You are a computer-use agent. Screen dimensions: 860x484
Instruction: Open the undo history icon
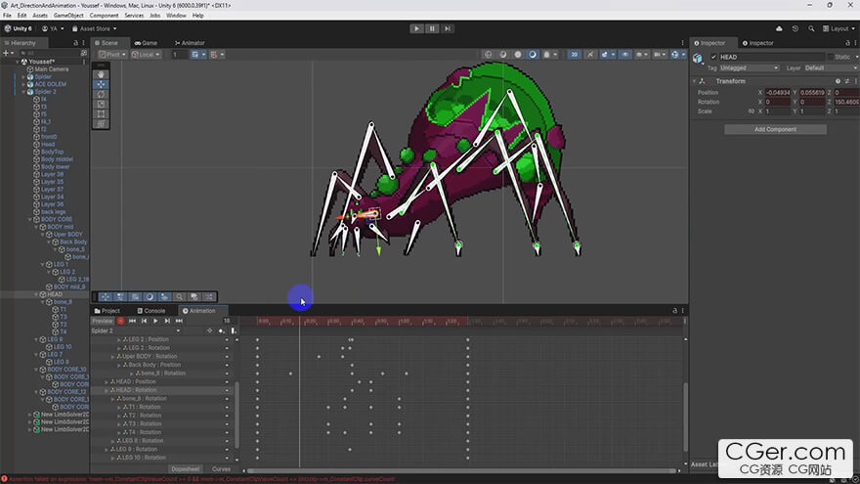tap(795, 28)
